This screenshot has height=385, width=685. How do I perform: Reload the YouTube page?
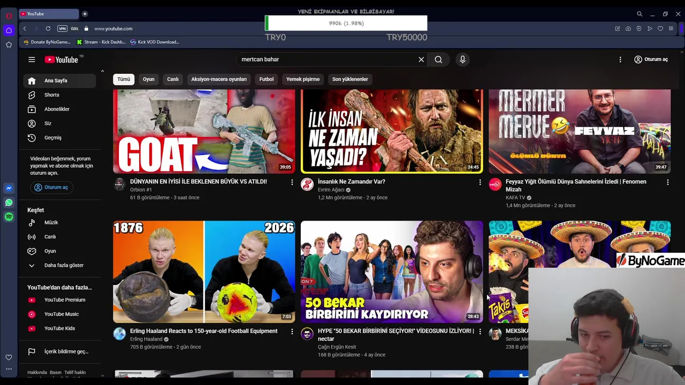(48, 28)
